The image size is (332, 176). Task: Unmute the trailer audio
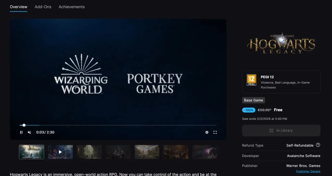click(29, 132)
